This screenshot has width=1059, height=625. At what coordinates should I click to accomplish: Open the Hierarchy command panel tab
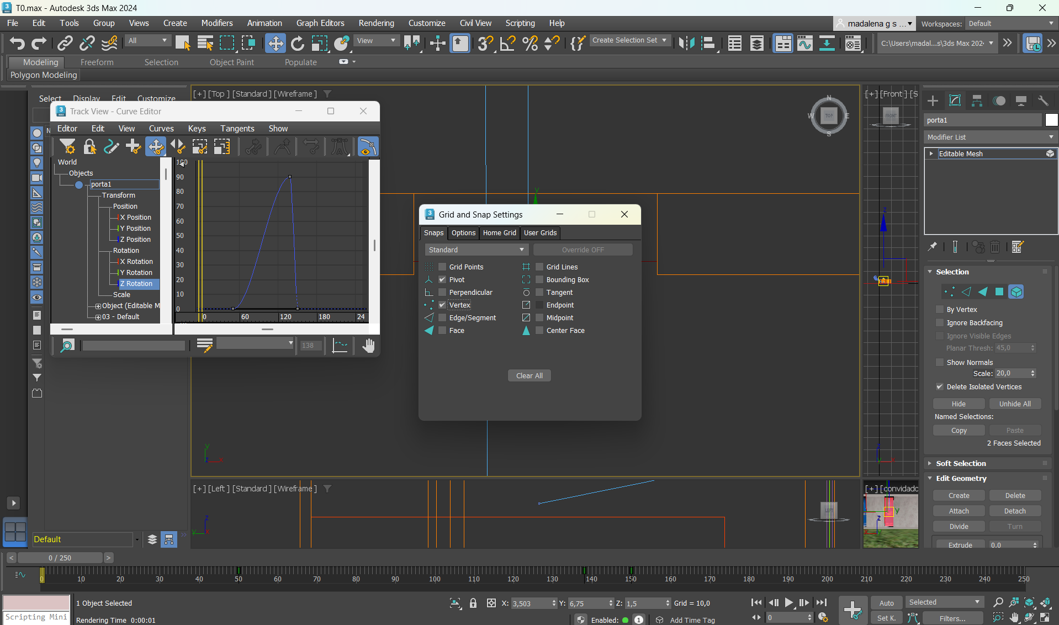click(x=977, y=100)
